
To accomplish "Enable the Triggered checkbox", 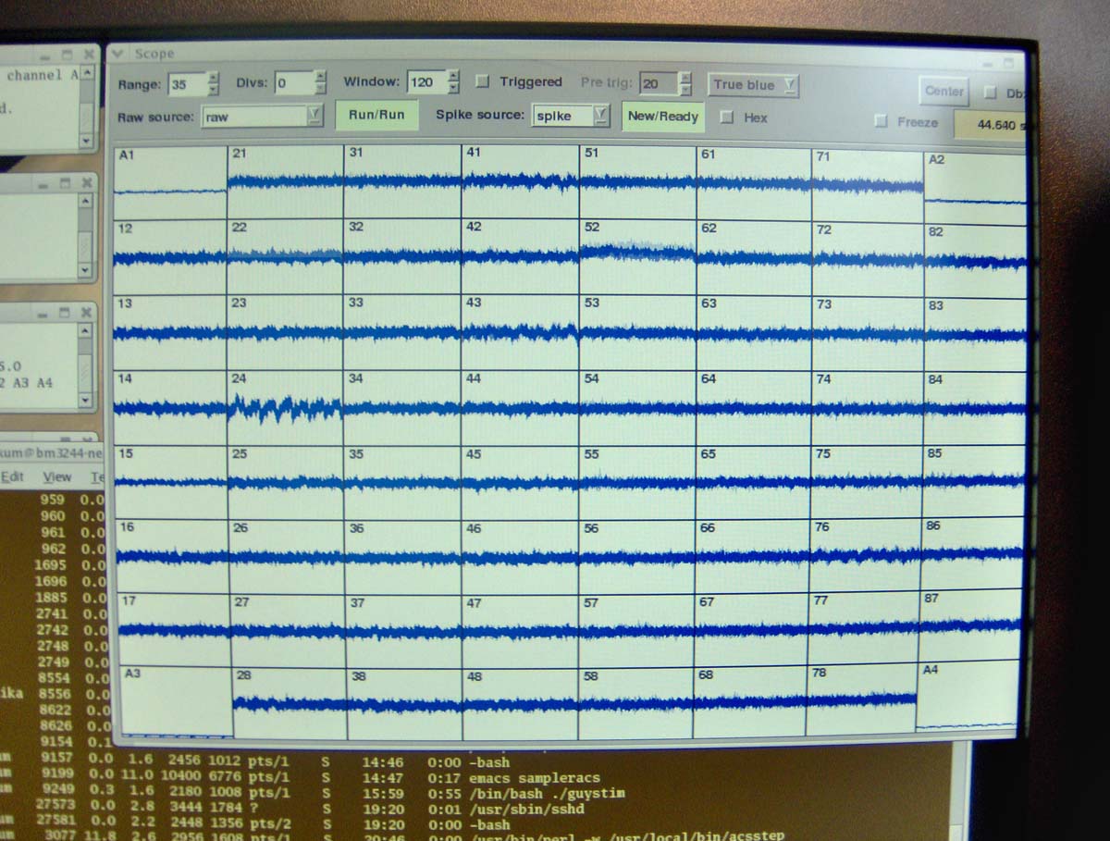I will pos(482,81).
